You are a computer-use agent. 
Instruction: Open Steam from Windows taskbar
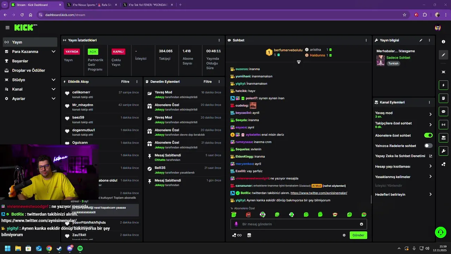click(59, 248)
